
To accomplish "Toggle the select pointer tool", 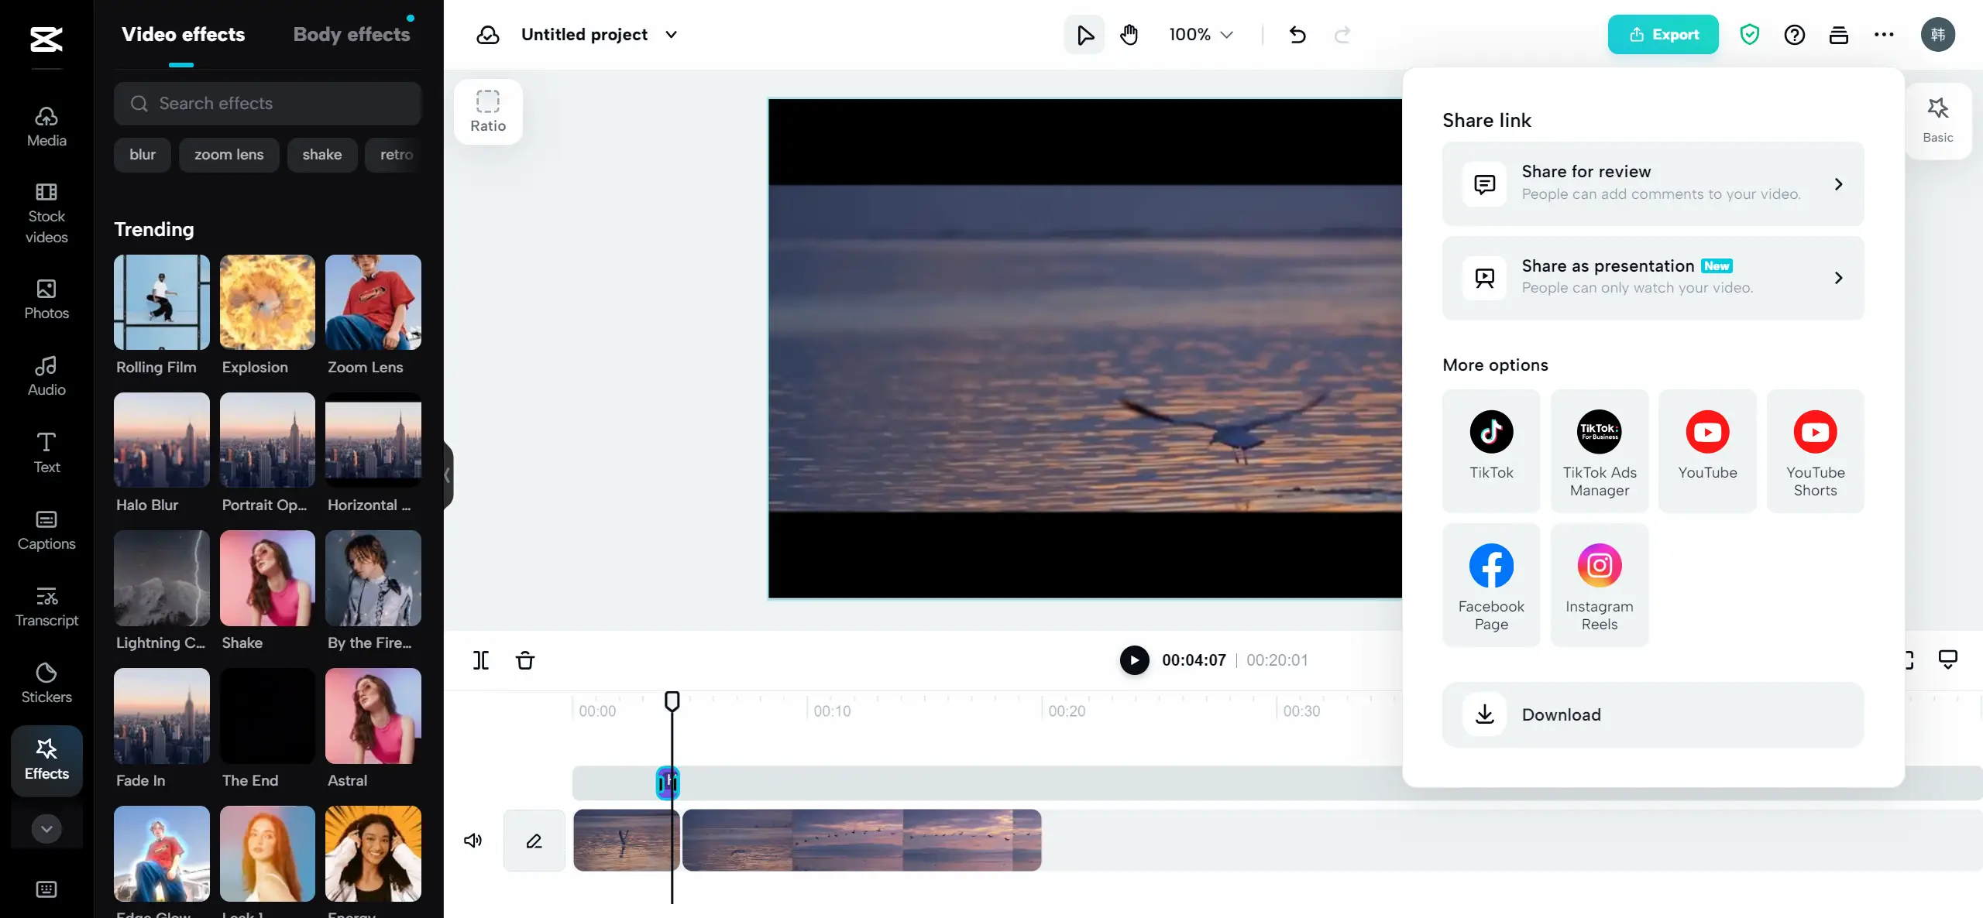I will tap(1084, 35).
